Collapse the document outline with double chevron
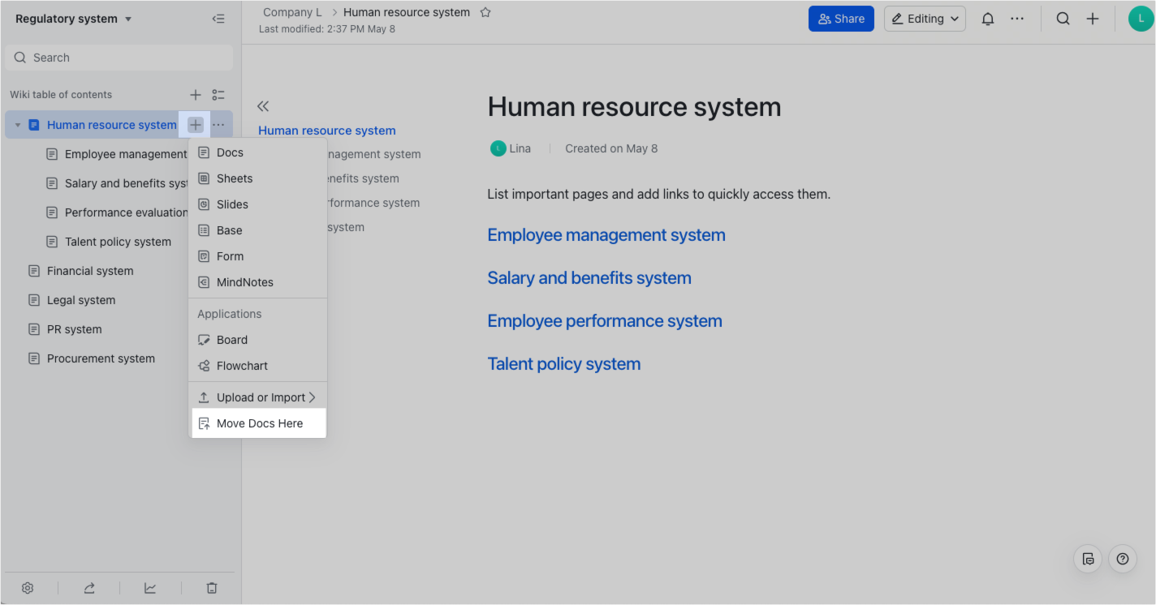 click(263, 106)
